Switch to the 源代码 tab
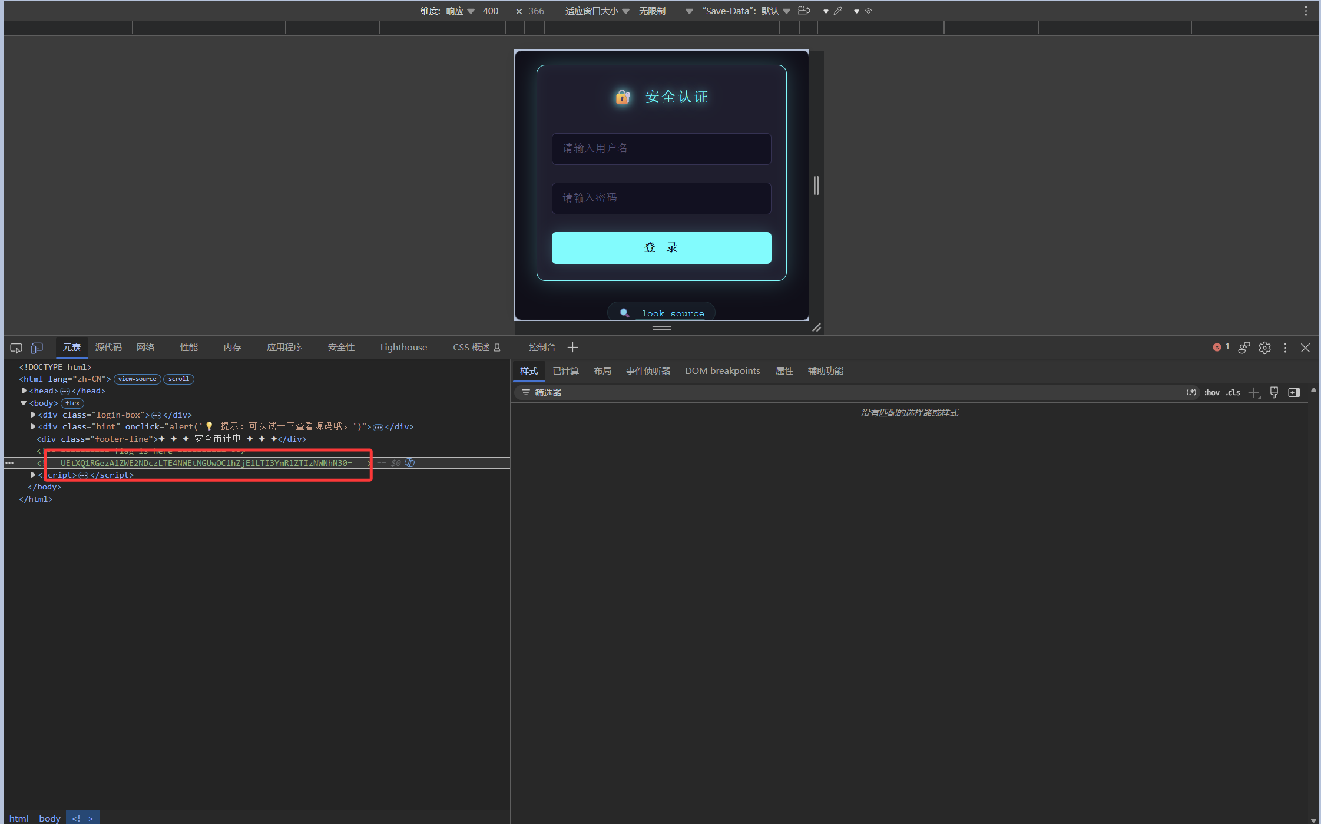 (x=108, y=348)
